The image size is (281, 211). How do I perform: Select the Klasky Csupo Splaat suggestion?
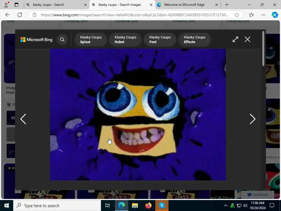pyautogui.click(x=91, y=40)
